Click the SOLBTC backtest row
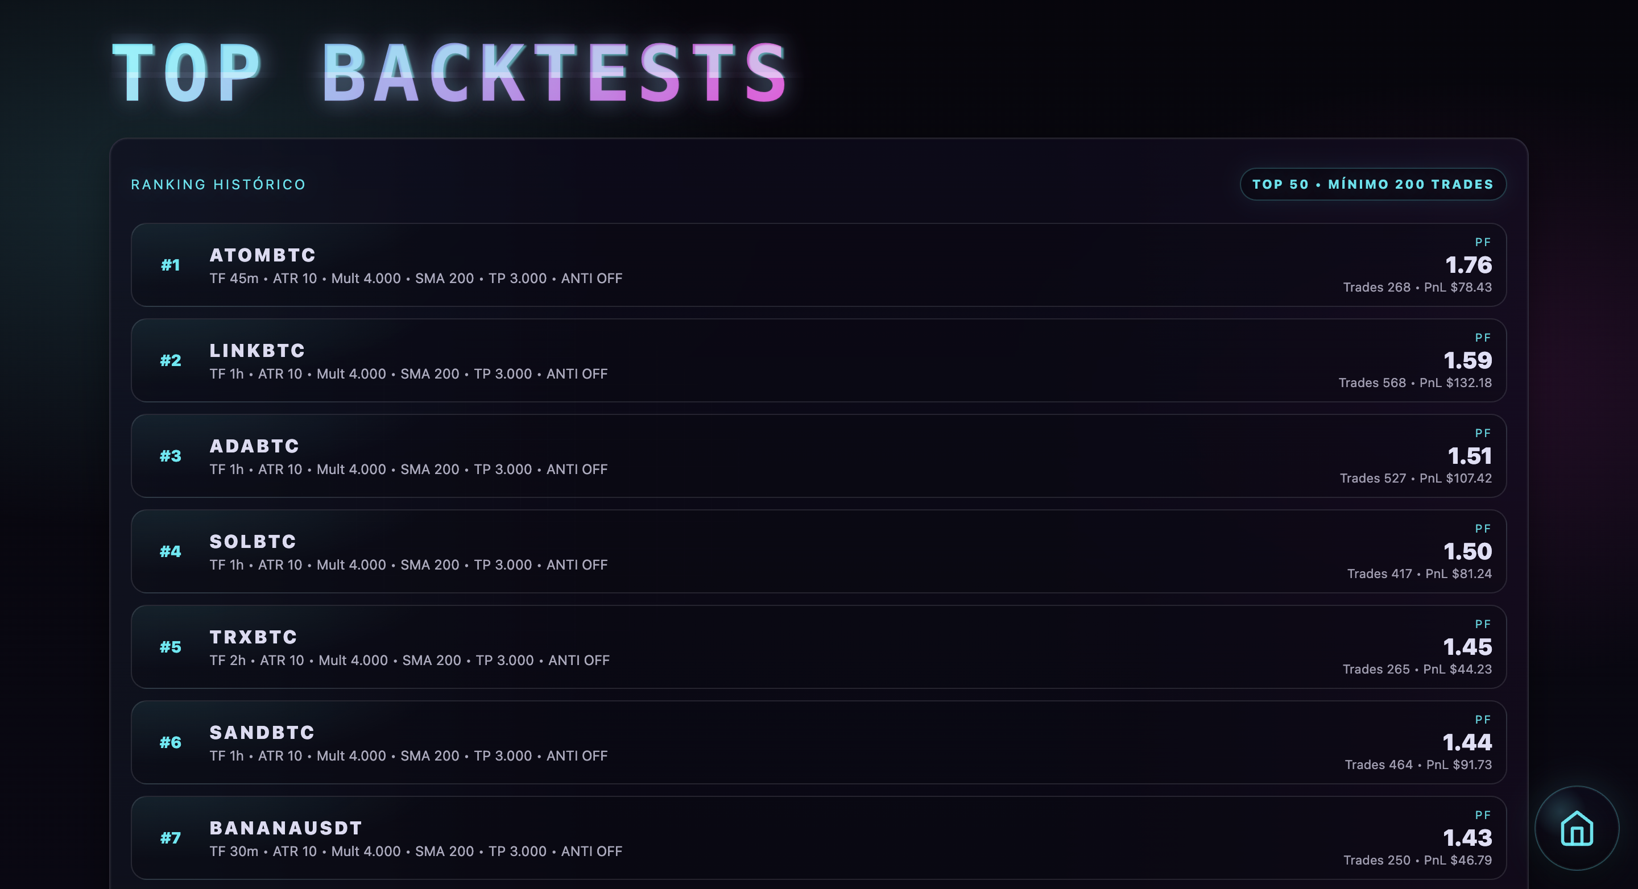The image size is (1638, 889). click(819, 551)
